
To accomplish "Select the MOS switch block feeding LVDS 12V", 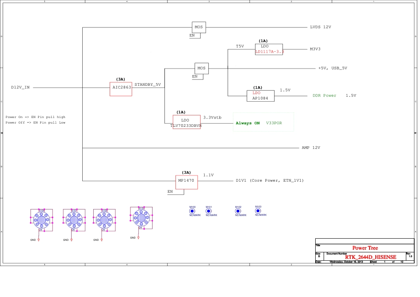I will coord(199,27).
